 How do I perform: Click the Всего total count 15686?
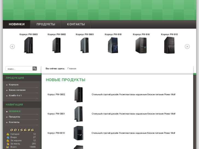33,147
